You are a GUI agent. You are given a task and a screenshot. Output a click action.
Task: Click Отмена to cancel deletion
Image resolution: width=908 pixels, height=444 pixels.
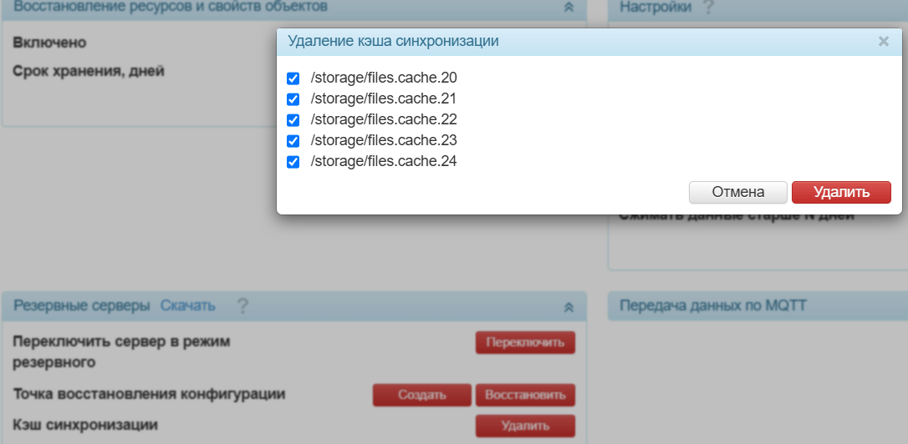[737, 193]
